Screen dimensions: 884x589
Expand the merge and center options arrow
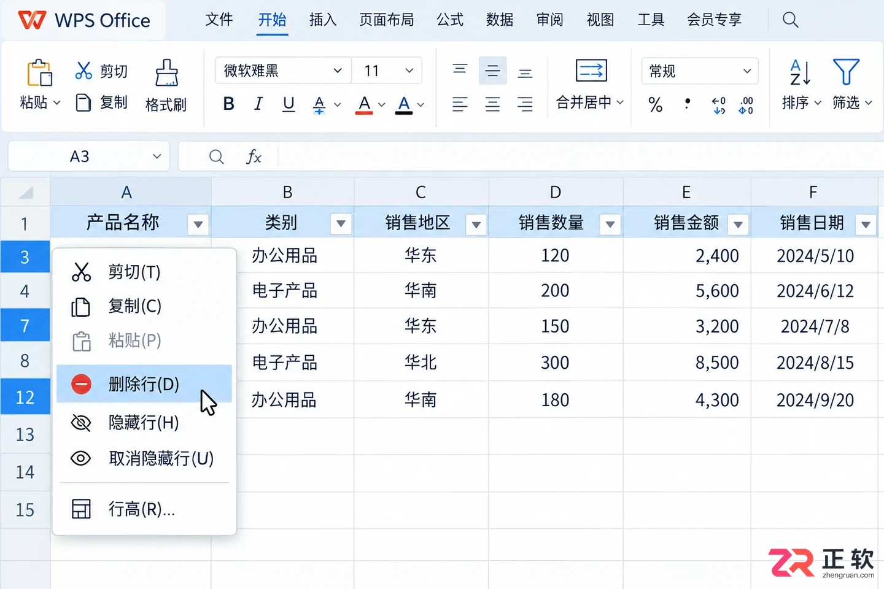tap(620, 102)
